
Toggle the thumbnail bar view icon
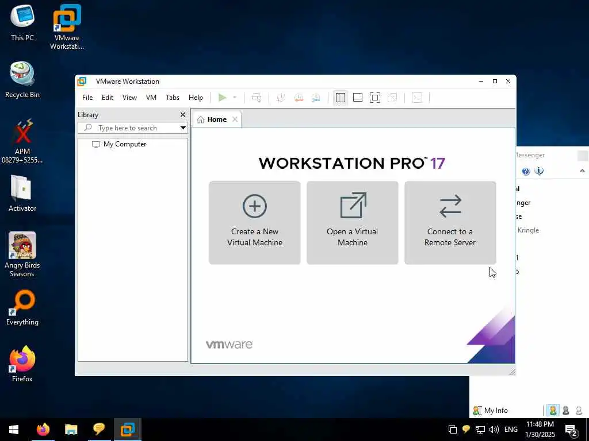pyautogui.click(x=358, y=98)
